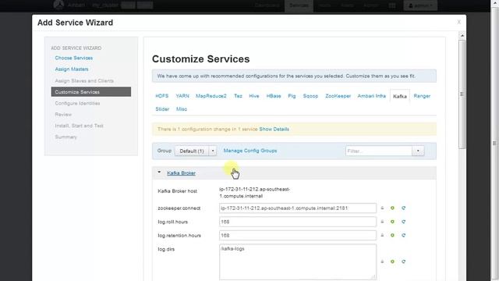Click the wizard dialog scrollbar up arrow
This screenshot has width=499, height=281.
click(x=462, y=35)
